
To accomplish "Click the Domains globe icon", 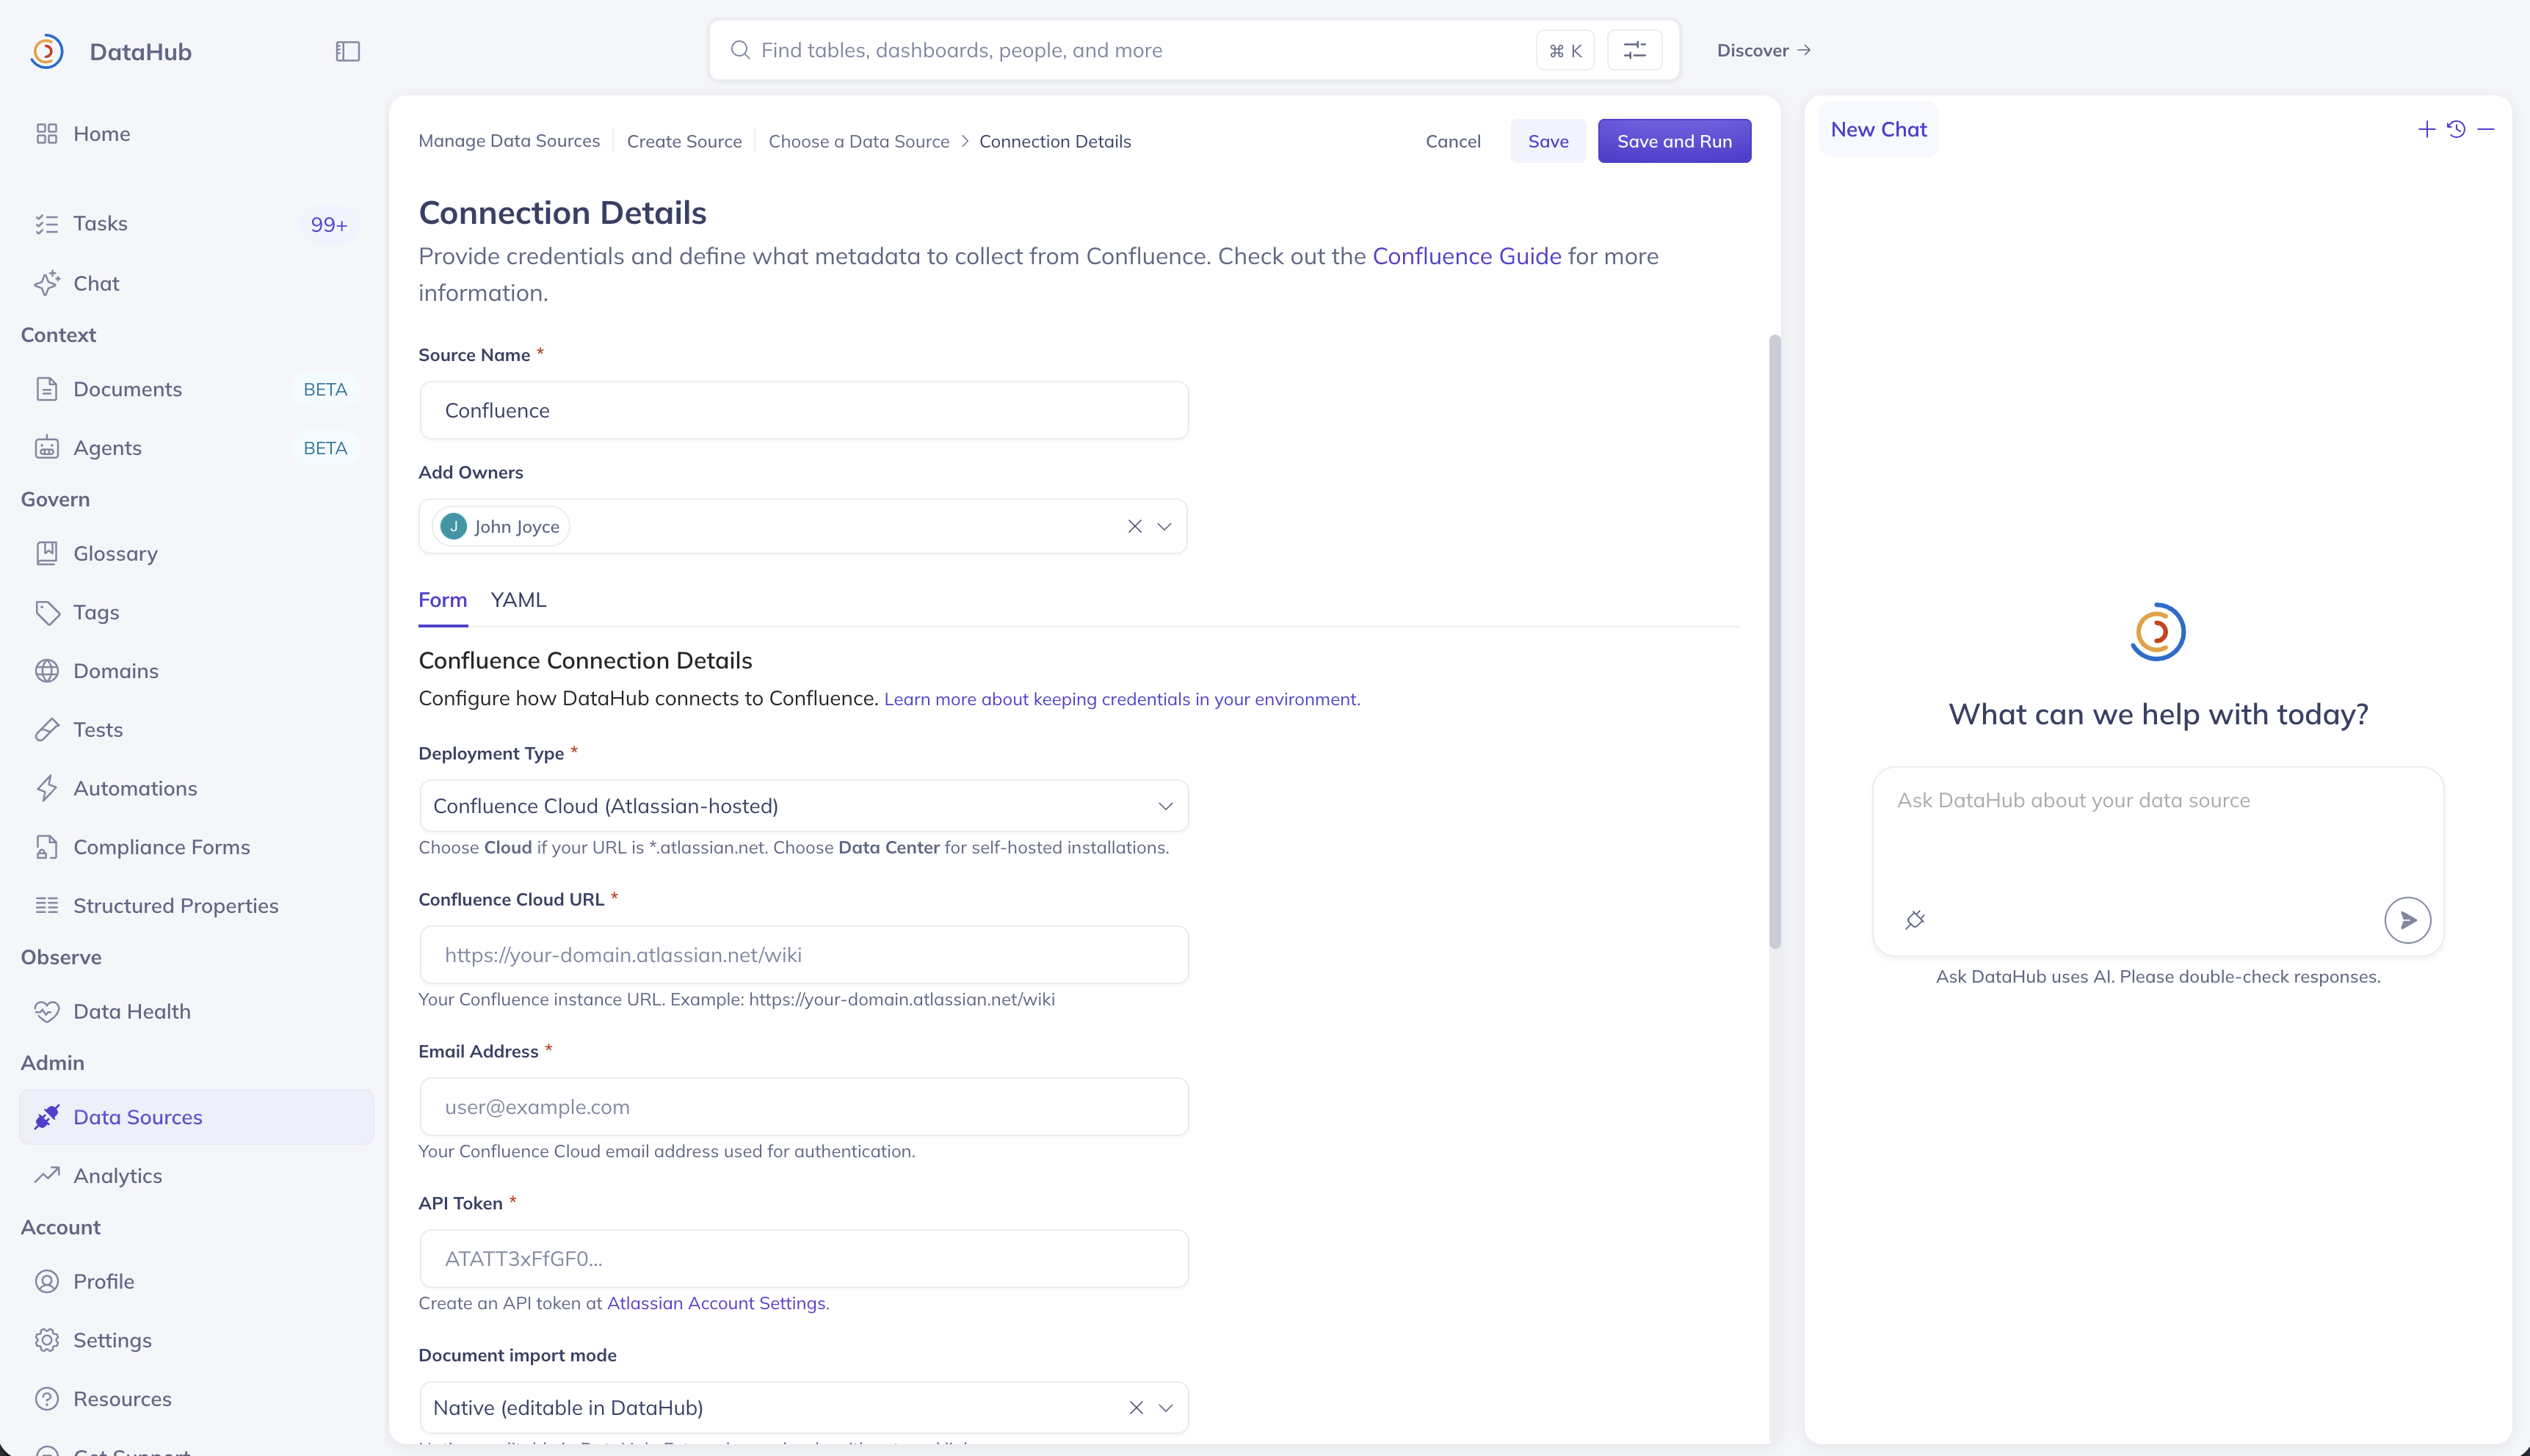I will tap(47, 671).
